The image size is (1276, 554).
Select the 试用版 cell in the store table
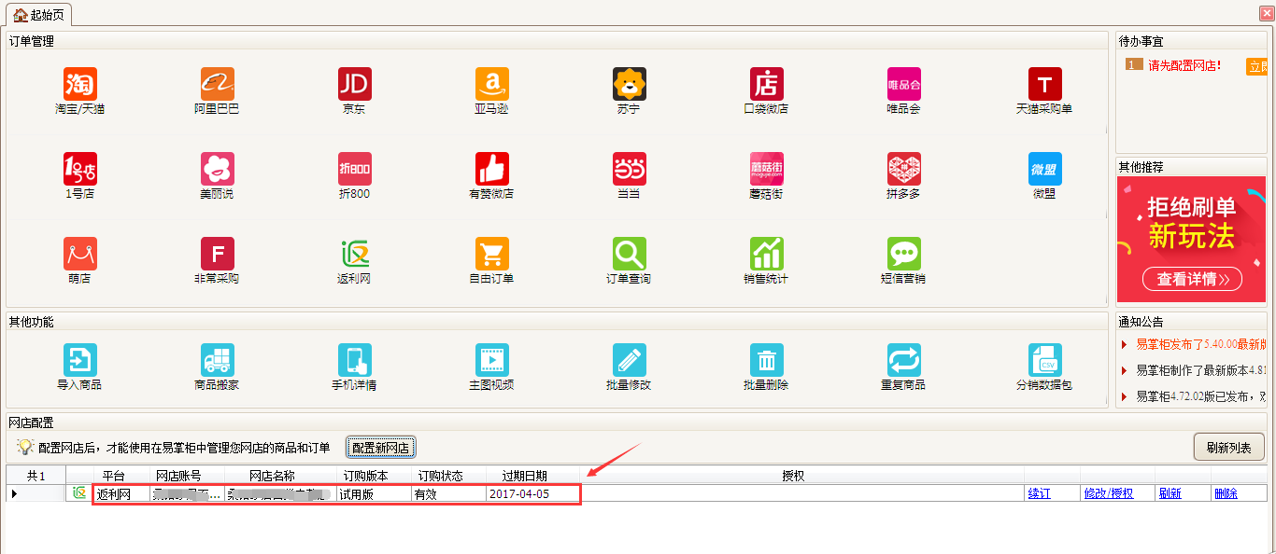click(374, 493)
